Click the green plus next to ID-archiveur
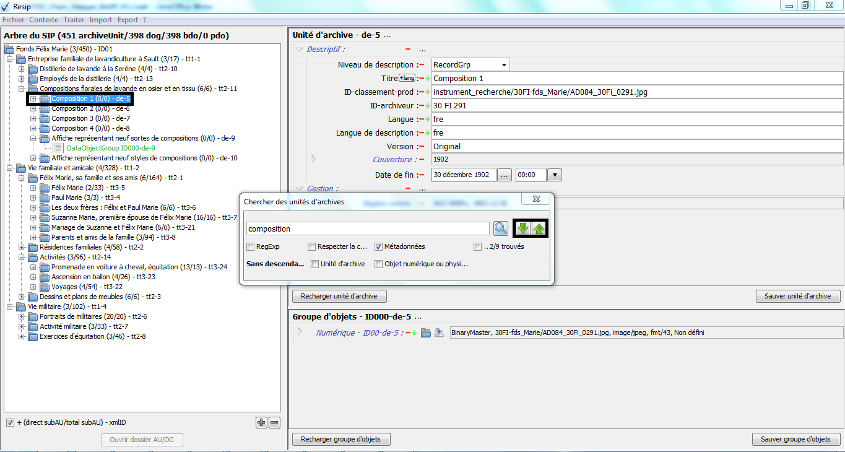Screen dimensions: 845x452 (x=427, y=106)
